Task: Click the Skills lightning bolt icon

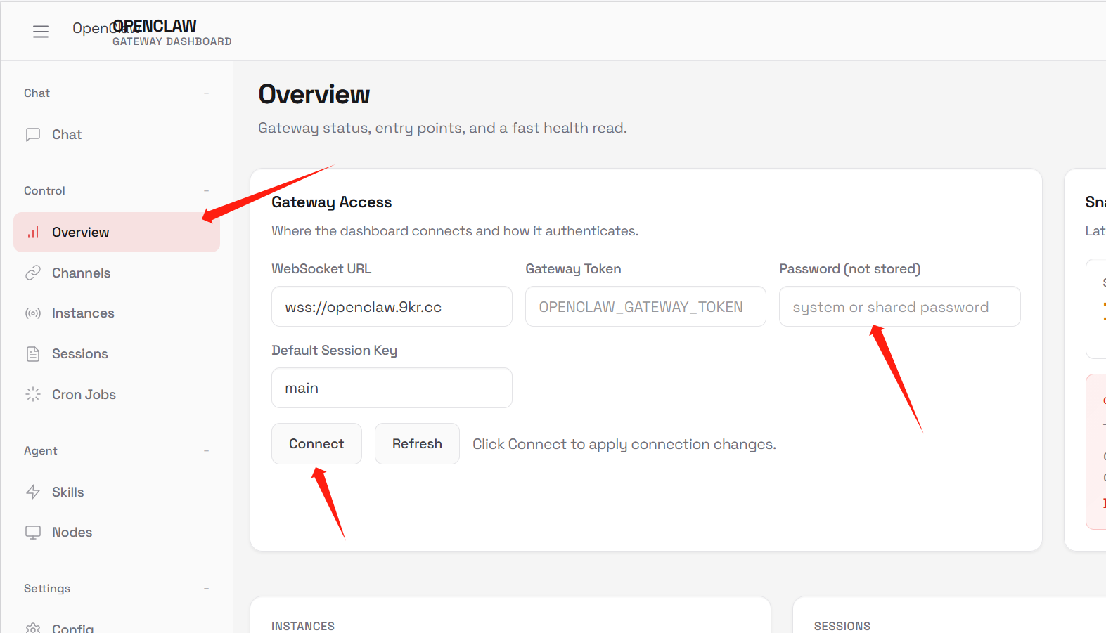Action: 33,492
